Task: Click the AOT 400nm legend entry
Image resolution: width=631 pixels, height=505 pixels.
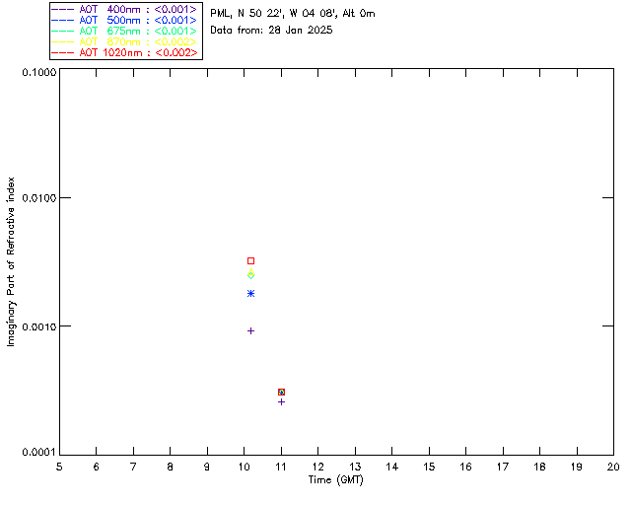Action: [125, 9]
